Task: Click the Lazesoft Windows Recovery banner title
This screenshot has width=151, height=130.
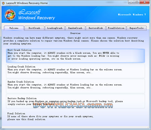Action: click(37, 15)
